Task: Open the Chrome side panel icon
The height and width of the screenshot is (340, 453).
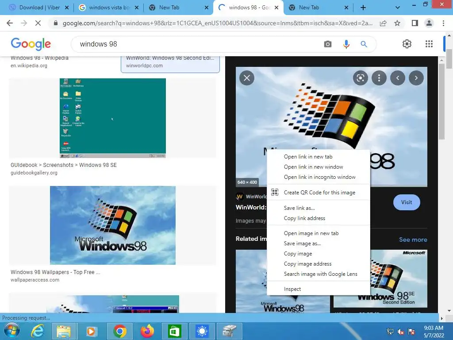Action: click(x=415, y=23)
